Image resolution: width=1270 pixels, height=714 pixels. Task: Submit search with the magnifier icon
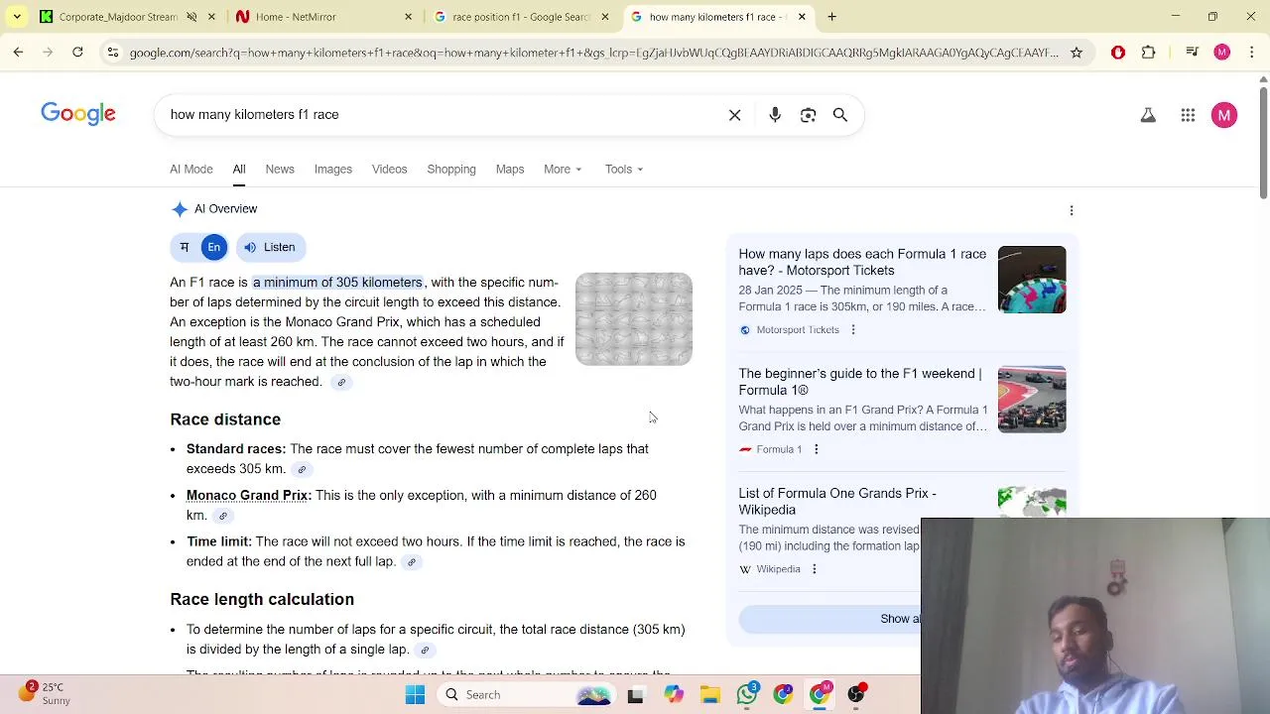pos(840,115)
